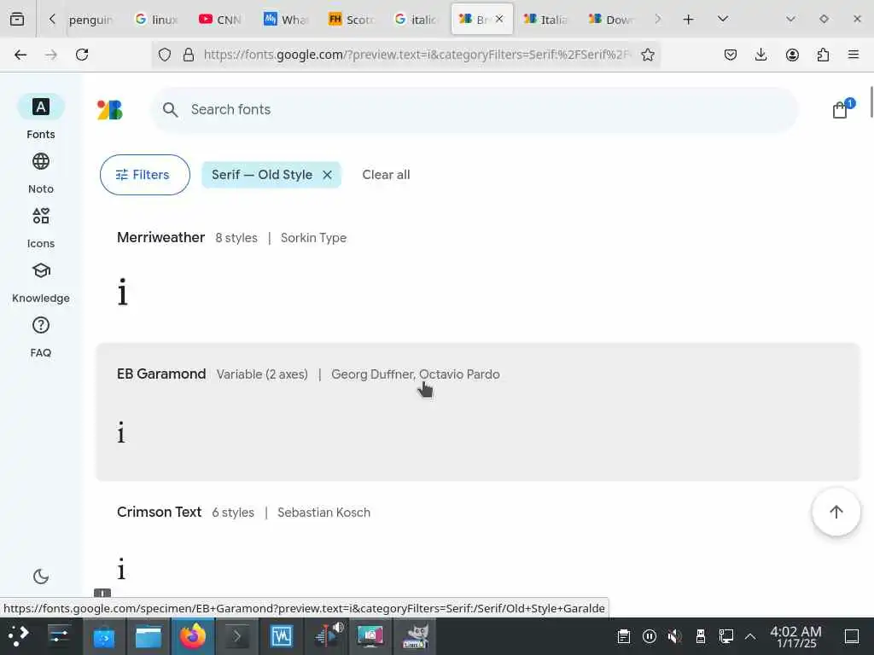Open the Knowledge section
This screenshot has height=655, width=874.
click(x=41, y=282)
